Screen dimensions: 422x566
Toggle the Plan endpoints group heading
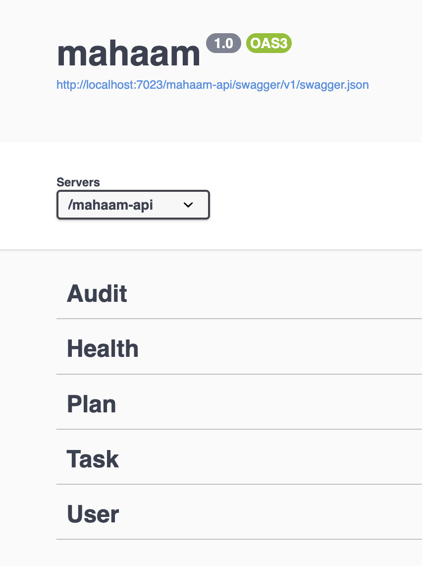(92, 404)
